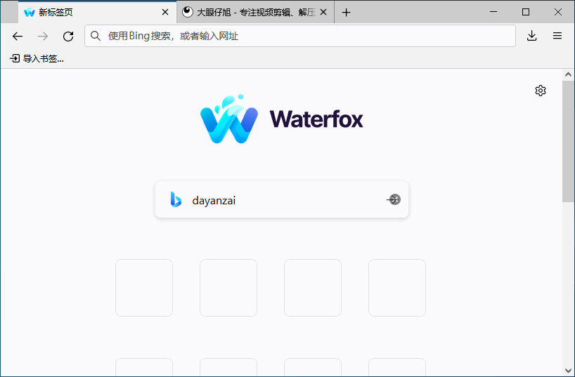The image size is (575, 377).
Task: Close the 大眼仔旭 tab
Action: pyautogui.click(x=323, y=12)
